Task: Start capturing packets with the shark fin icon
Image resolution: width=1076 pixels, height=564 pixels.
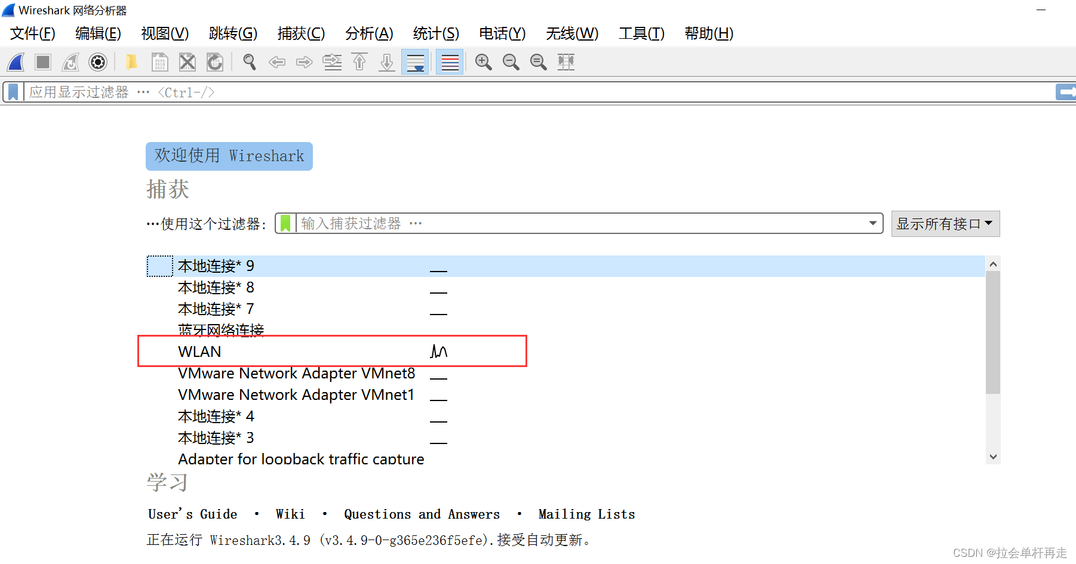Action: coord(16,62)
